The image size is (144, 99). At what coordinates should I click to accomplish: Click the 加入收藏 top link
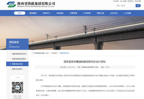pyautogui.click(x=123, y=1)
